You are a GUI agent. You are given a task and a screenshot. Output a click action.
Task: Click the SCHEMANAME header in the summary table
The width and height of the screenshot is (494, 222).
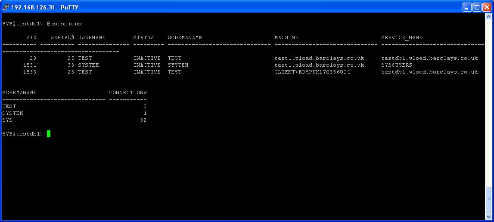click(x=19, y=92)
